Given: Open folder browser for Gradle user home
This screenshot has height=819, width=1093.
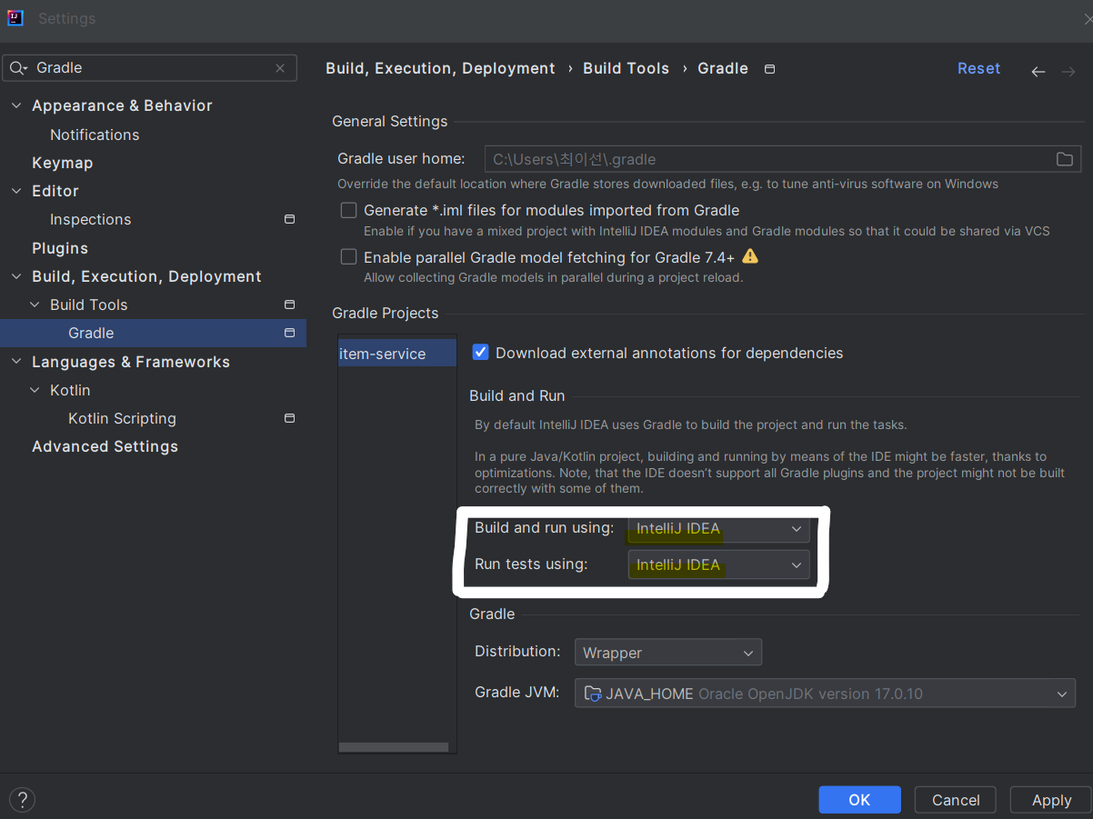Looking at the screenshot, I should pos(1064,159).
